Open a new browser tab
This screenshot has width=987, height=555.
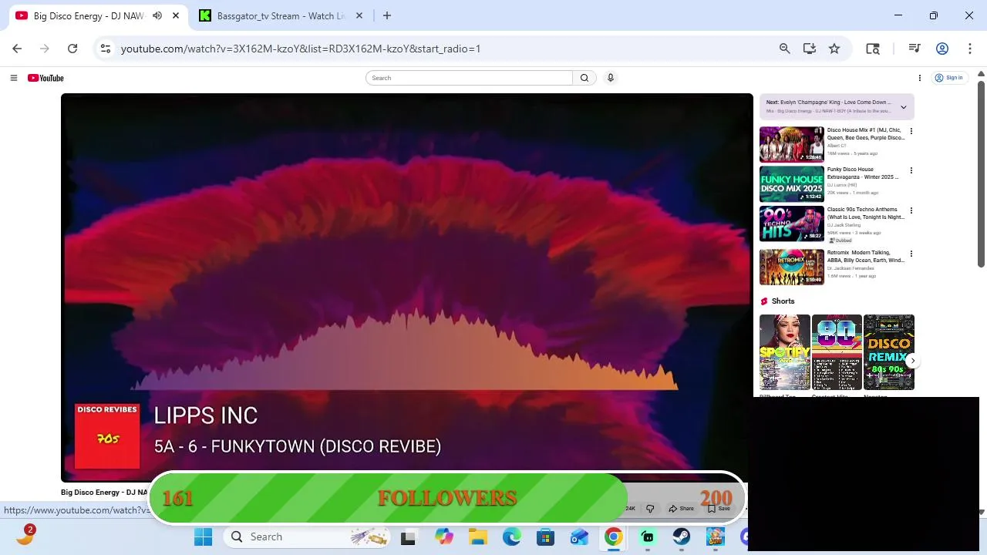click(387, 15)
